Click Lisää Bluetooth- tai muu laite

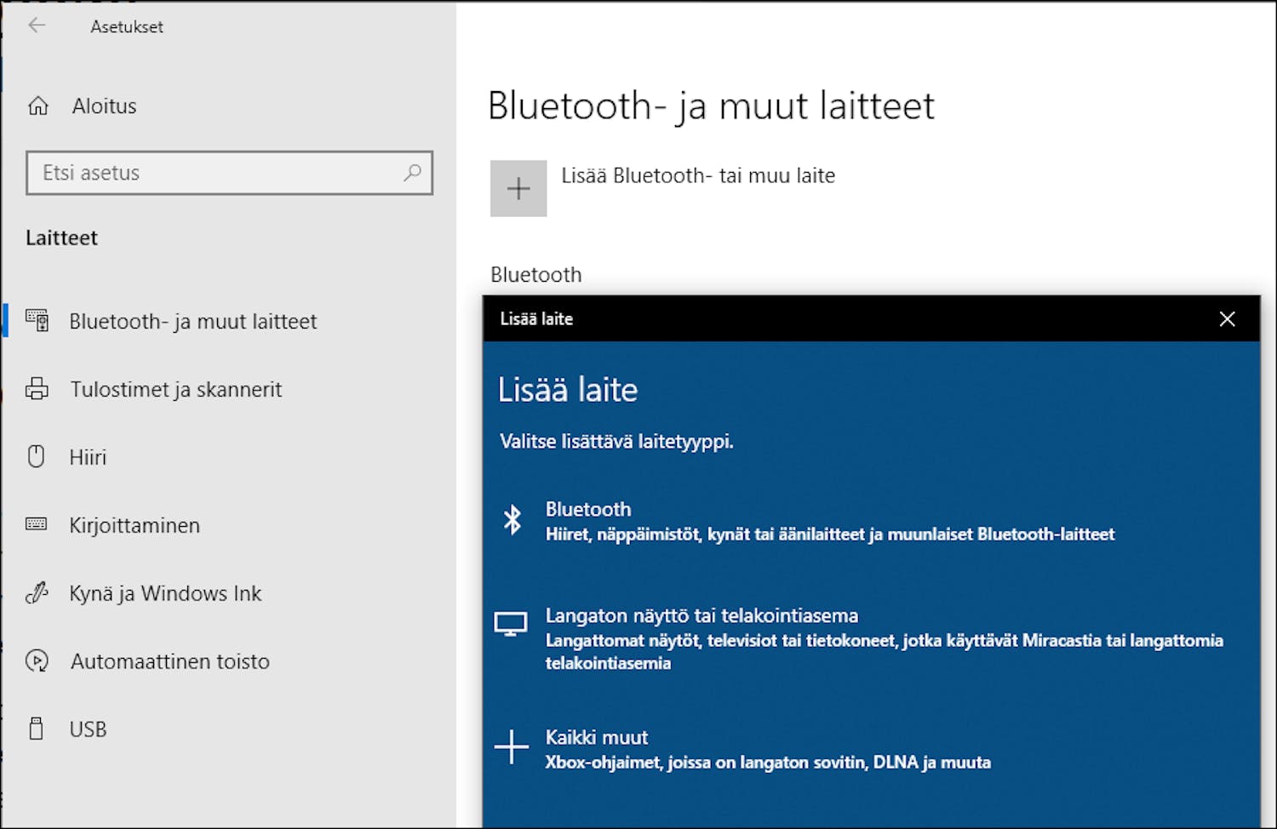(x=698, y=176)
